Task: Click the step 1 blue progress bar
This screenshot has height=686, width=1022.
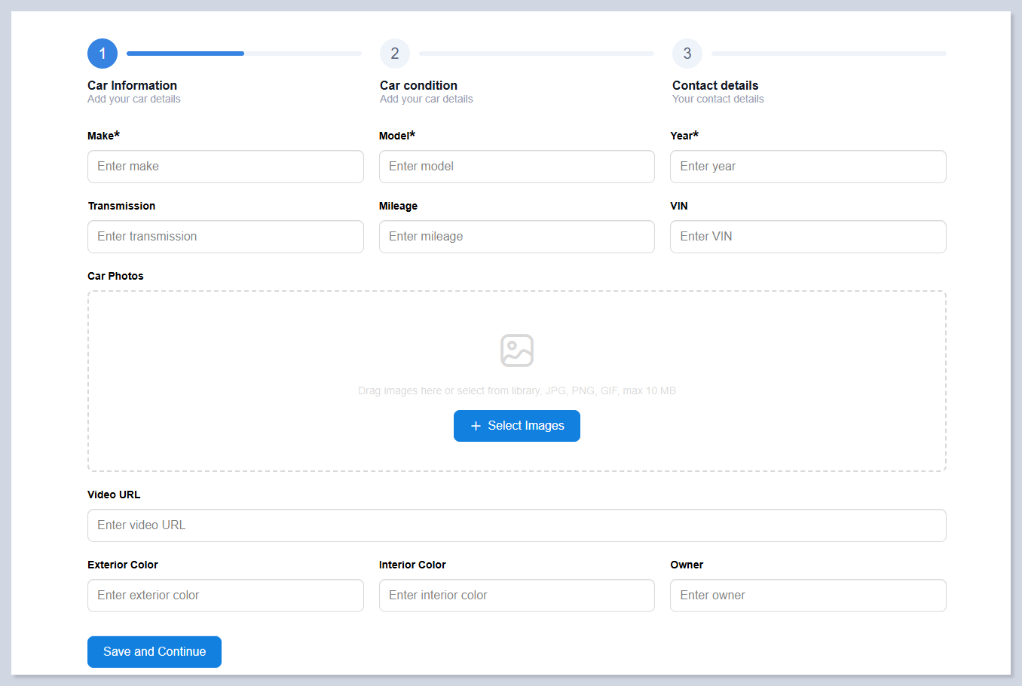Action: point(185,54)
